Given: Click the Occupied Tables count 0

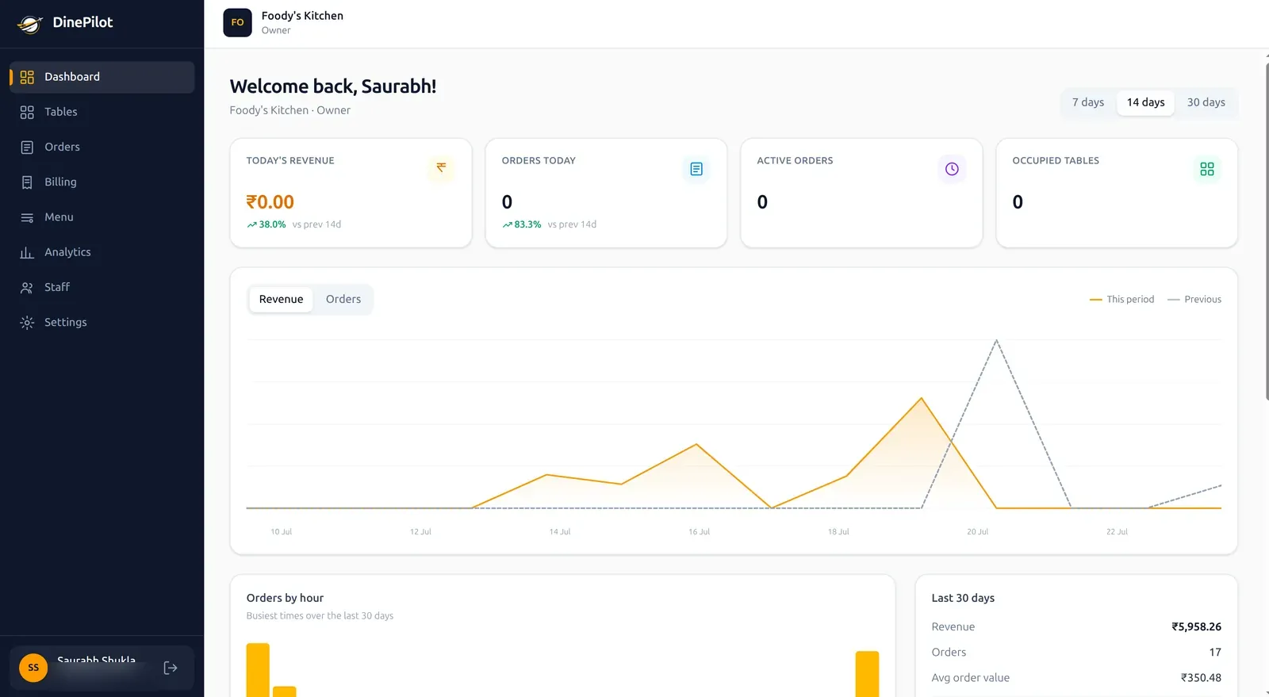Looking at the screenshot, I should point(1018,202).
